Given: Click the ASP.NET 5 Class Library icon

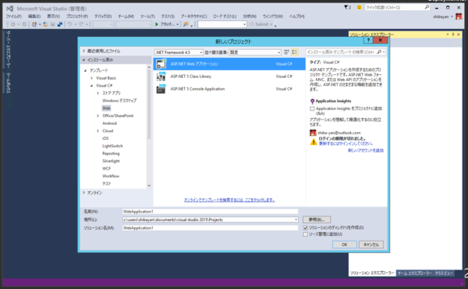Looking at the screenshot, I should tap(161, 77).
